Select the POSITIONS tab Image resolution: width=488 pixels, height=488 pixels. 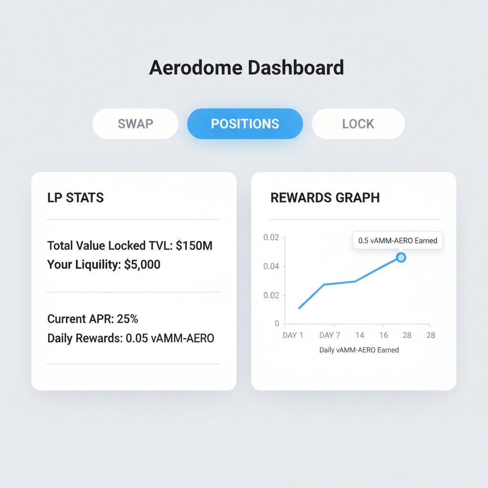pos(244,123)
